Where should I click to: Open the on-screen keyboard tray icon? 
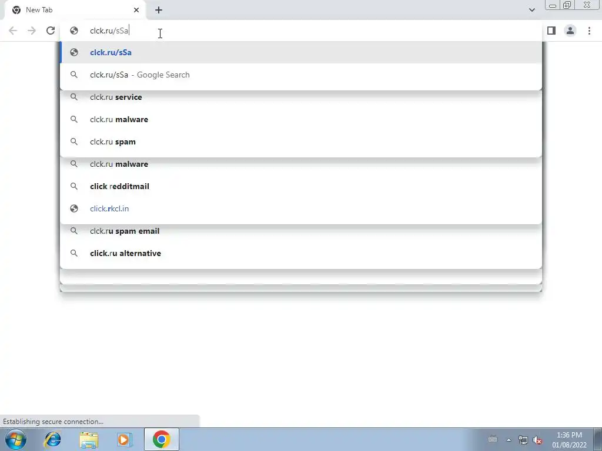[493, 439]
